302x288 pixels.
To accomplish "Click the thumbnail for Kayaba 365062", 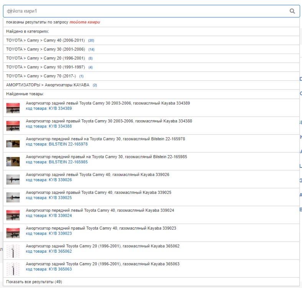I will pos(13,251).
